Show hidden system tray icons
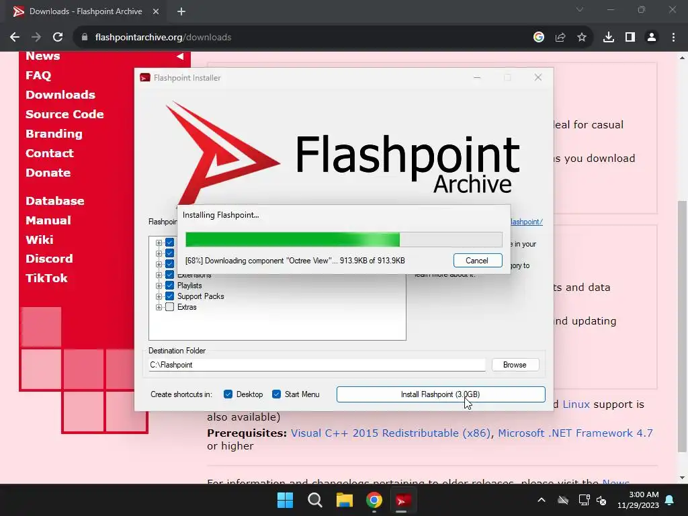Screen dimensions: 688x516 pos(542,500)
